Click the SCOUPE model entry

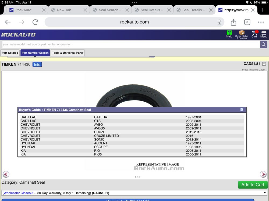(x=101, y=147)
